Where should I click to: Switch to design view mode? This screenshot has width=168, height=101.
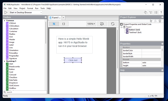click(x=54, y=24)
